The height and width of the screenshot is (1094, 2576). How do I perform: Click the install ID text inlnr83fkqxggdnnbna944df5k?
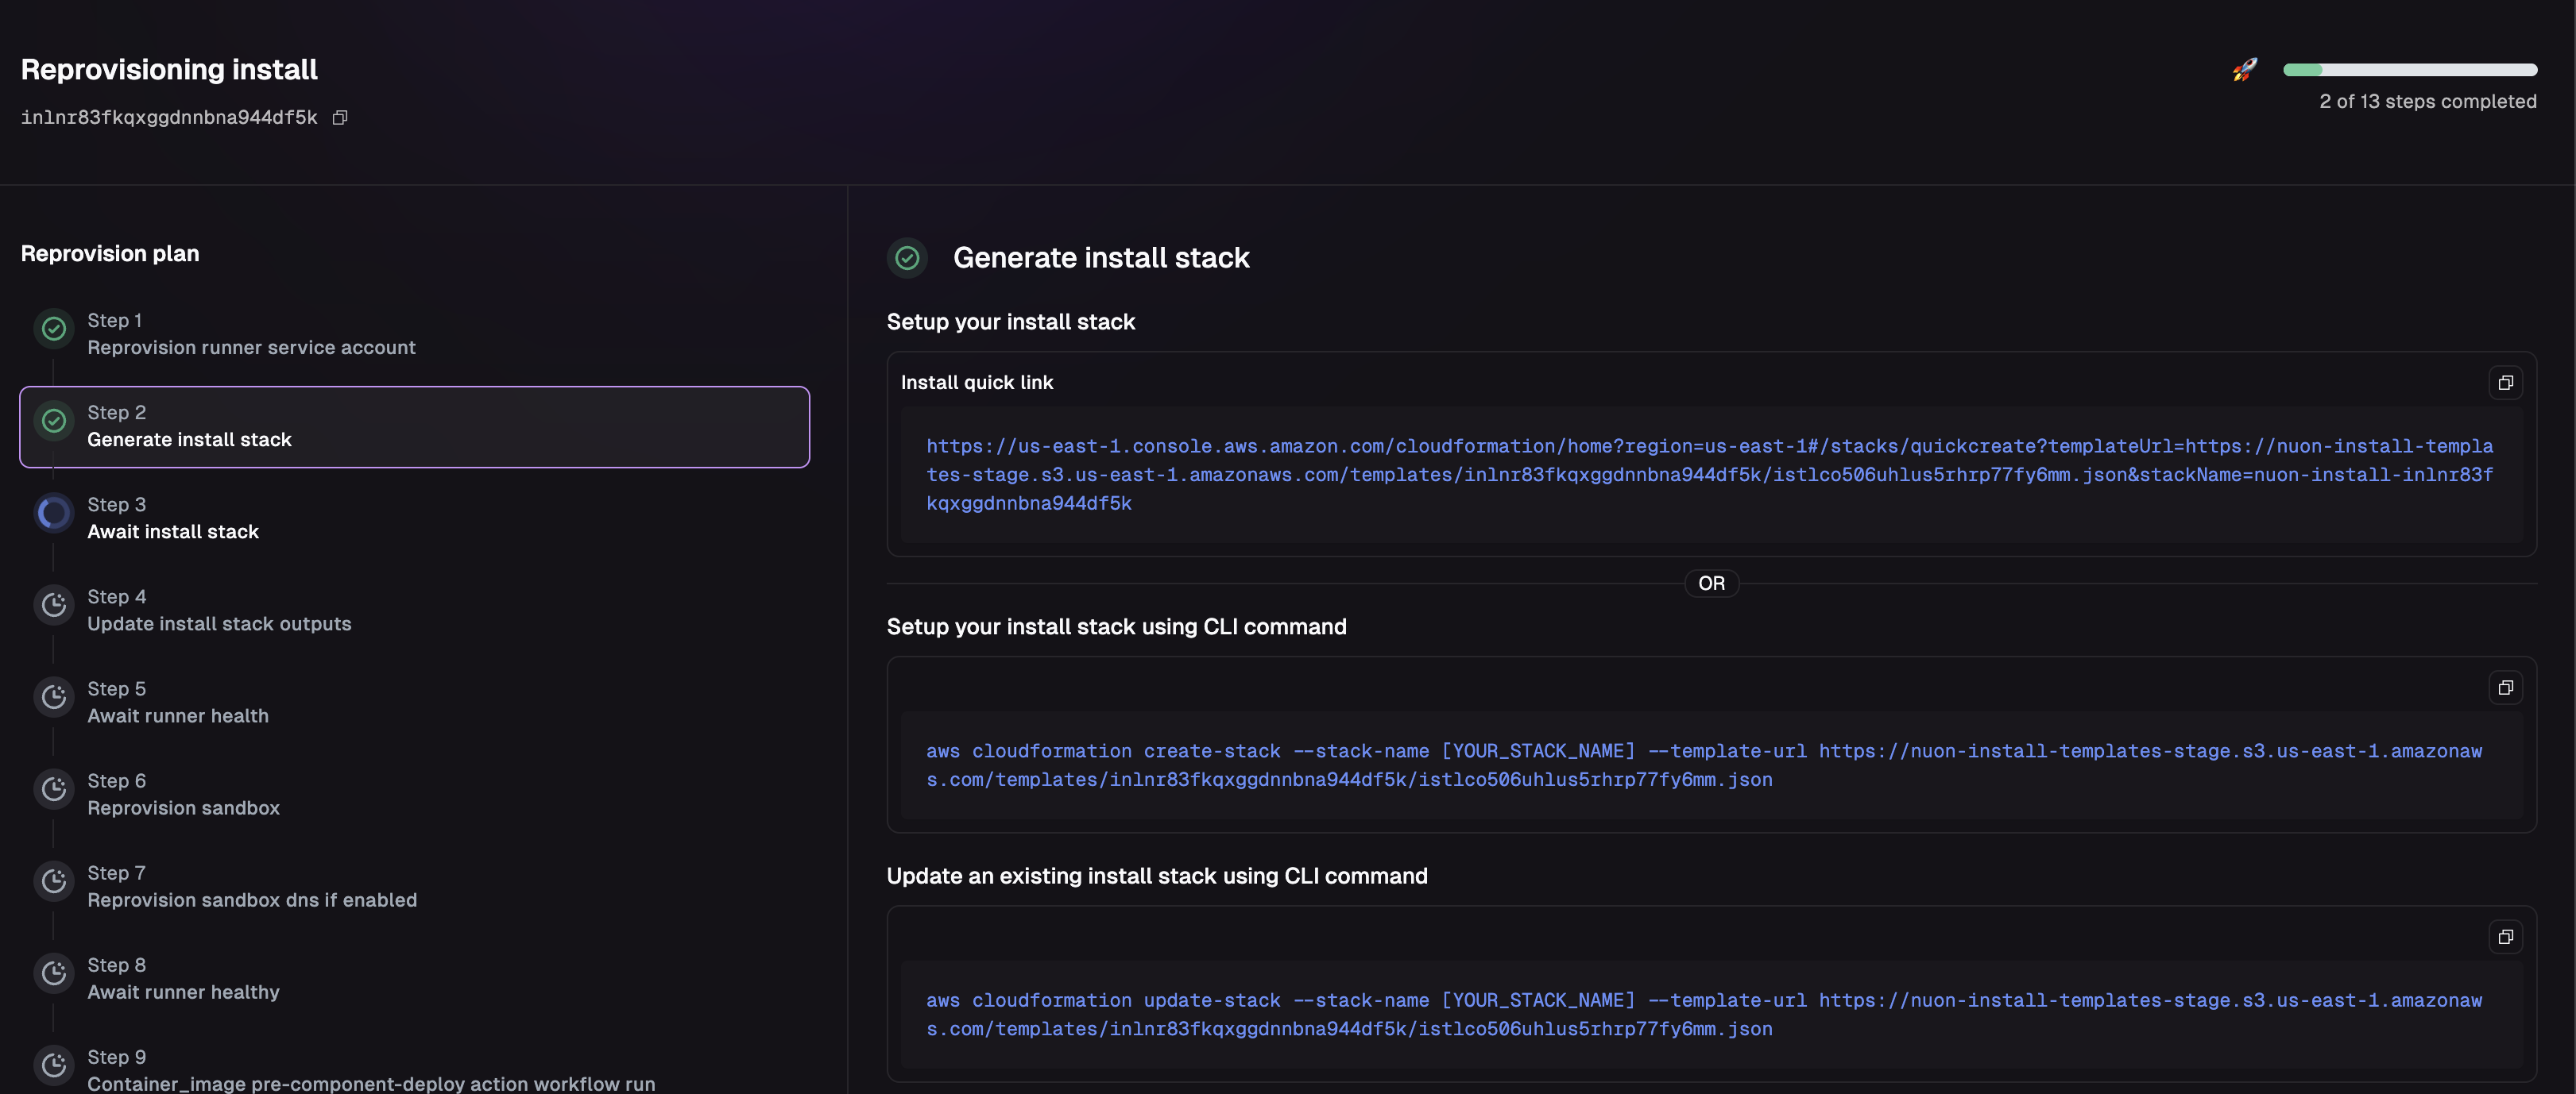tap(169, 117)
